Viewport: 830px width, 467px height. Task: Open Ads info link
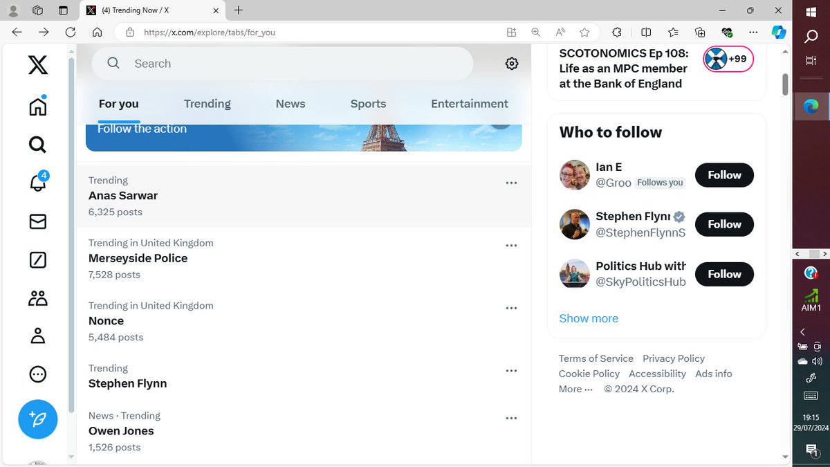[714, 374]
